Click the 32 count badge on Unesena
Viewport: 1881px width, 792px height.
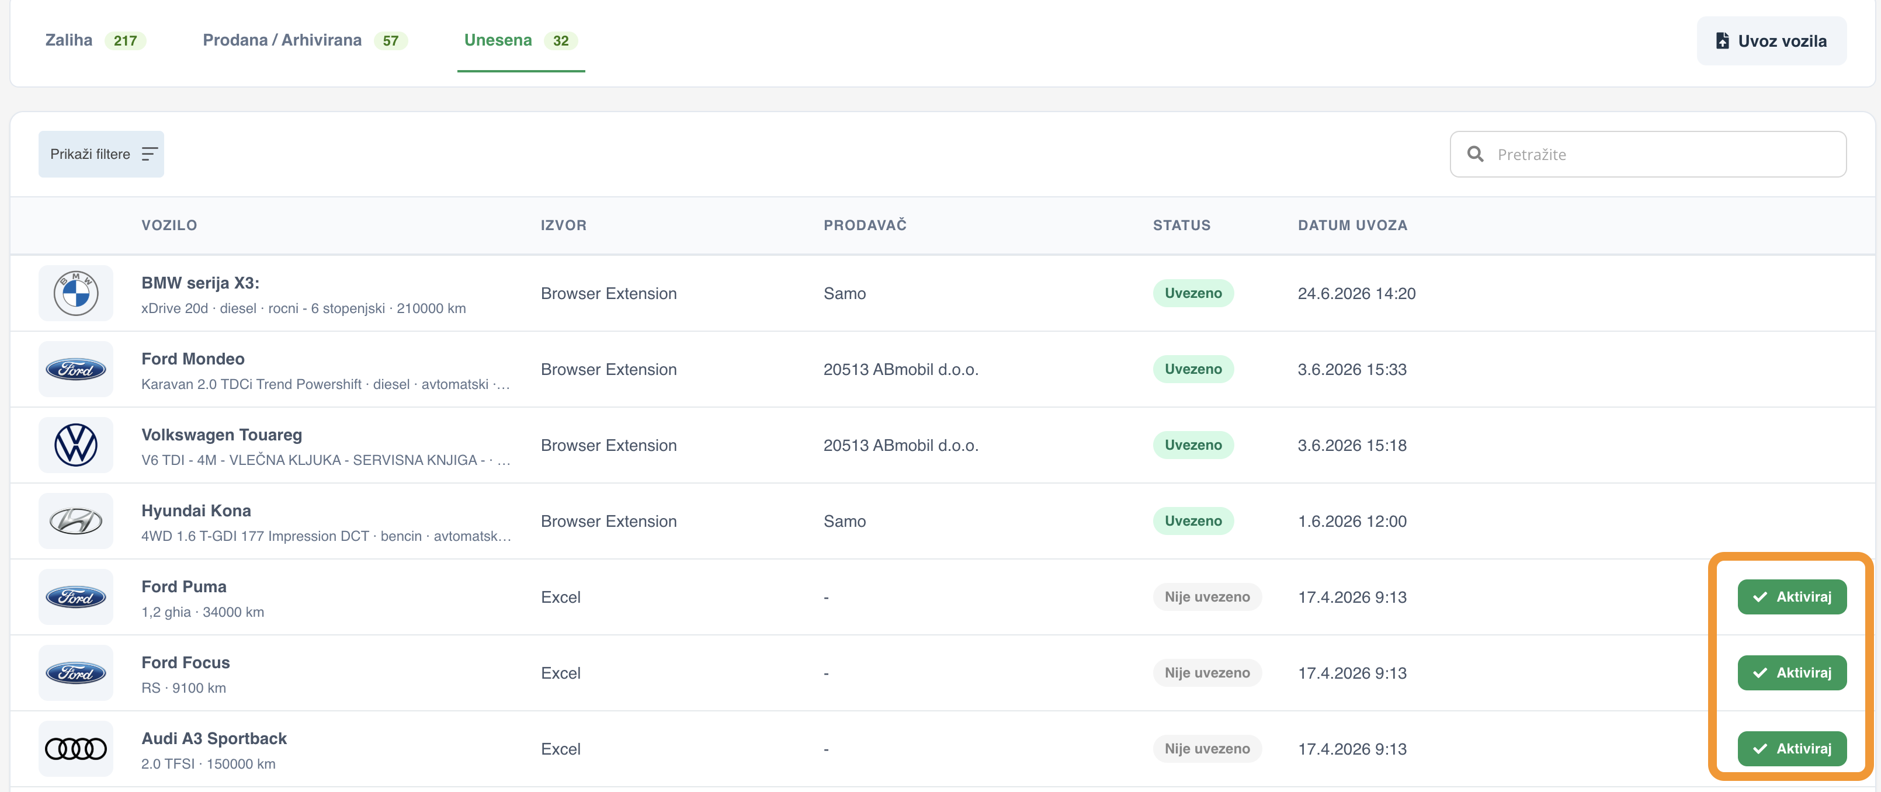coord(561,41)
